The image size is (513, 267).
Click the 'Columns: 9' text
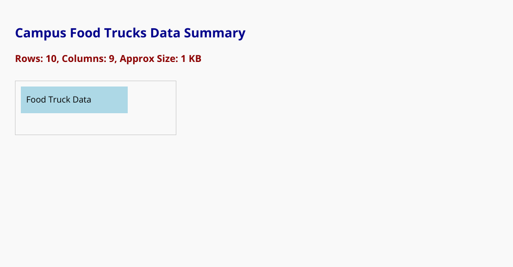point(88,59)
